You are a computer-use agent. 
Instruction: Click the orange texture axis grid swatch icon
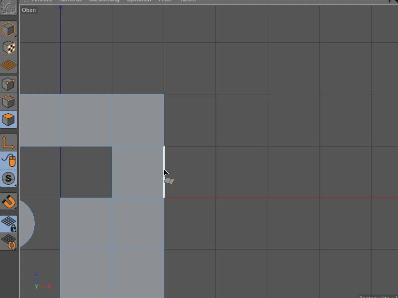8,65
